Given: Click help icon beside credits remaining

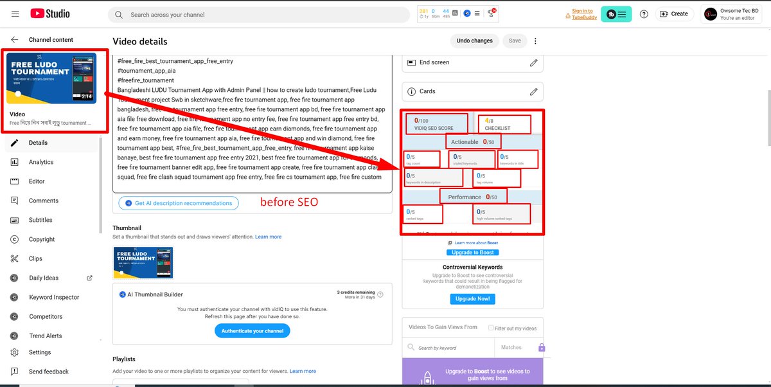Looking at the screenshot, I should coord(380,294).
